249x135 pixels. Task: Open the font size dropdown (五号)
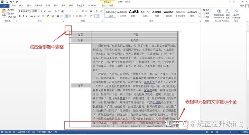click(39, 11)
